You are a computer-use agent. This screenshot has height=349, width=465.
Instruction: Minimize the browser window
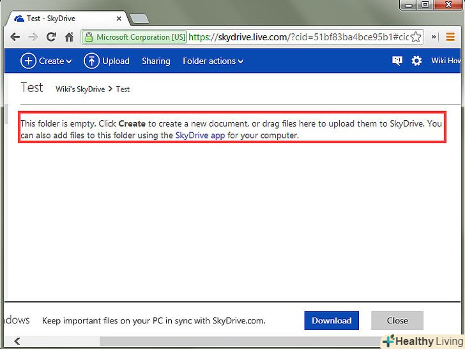coord(409,5)
